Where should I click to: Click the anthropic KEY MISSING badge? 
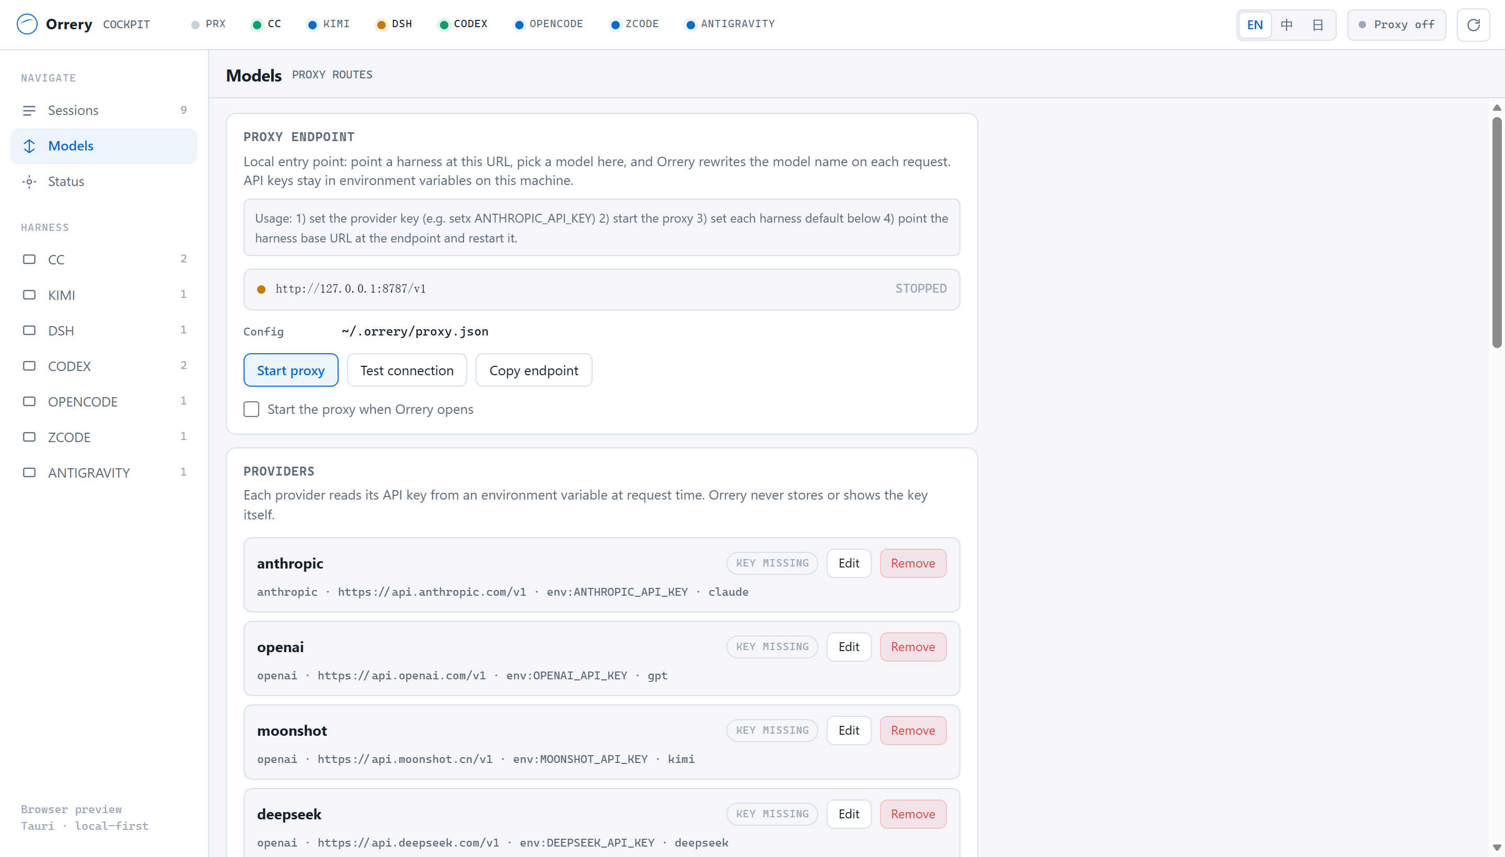772,563
